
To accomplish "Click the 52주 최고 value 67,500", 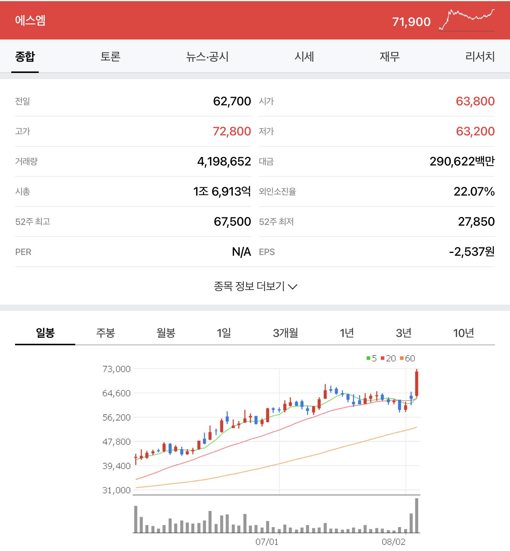I will [x=232, y=222].
